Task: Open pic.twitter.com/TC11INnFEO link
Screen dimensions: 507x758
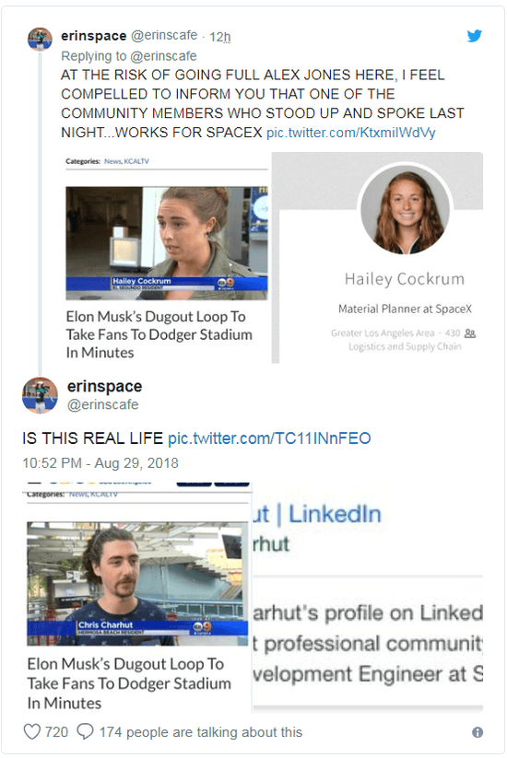Action: click(269, 438)
